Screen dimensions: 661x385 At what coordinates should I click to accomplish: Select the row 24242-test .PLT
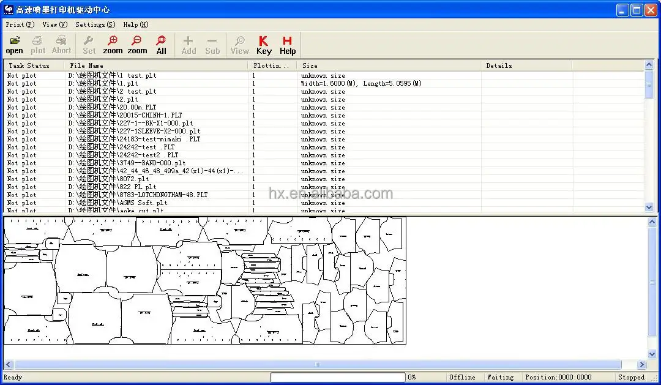tap(324, 147)
